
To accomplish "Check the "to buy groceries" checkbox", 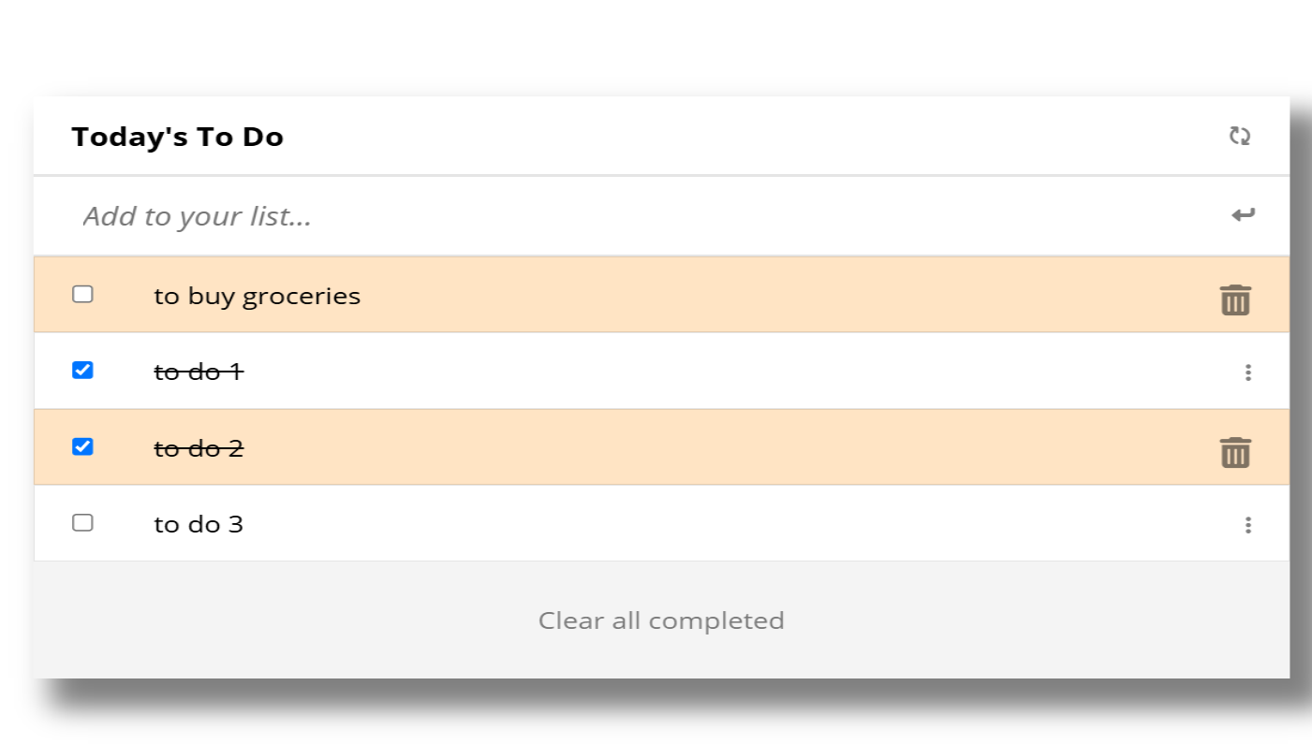I will [x=83, y=295].
